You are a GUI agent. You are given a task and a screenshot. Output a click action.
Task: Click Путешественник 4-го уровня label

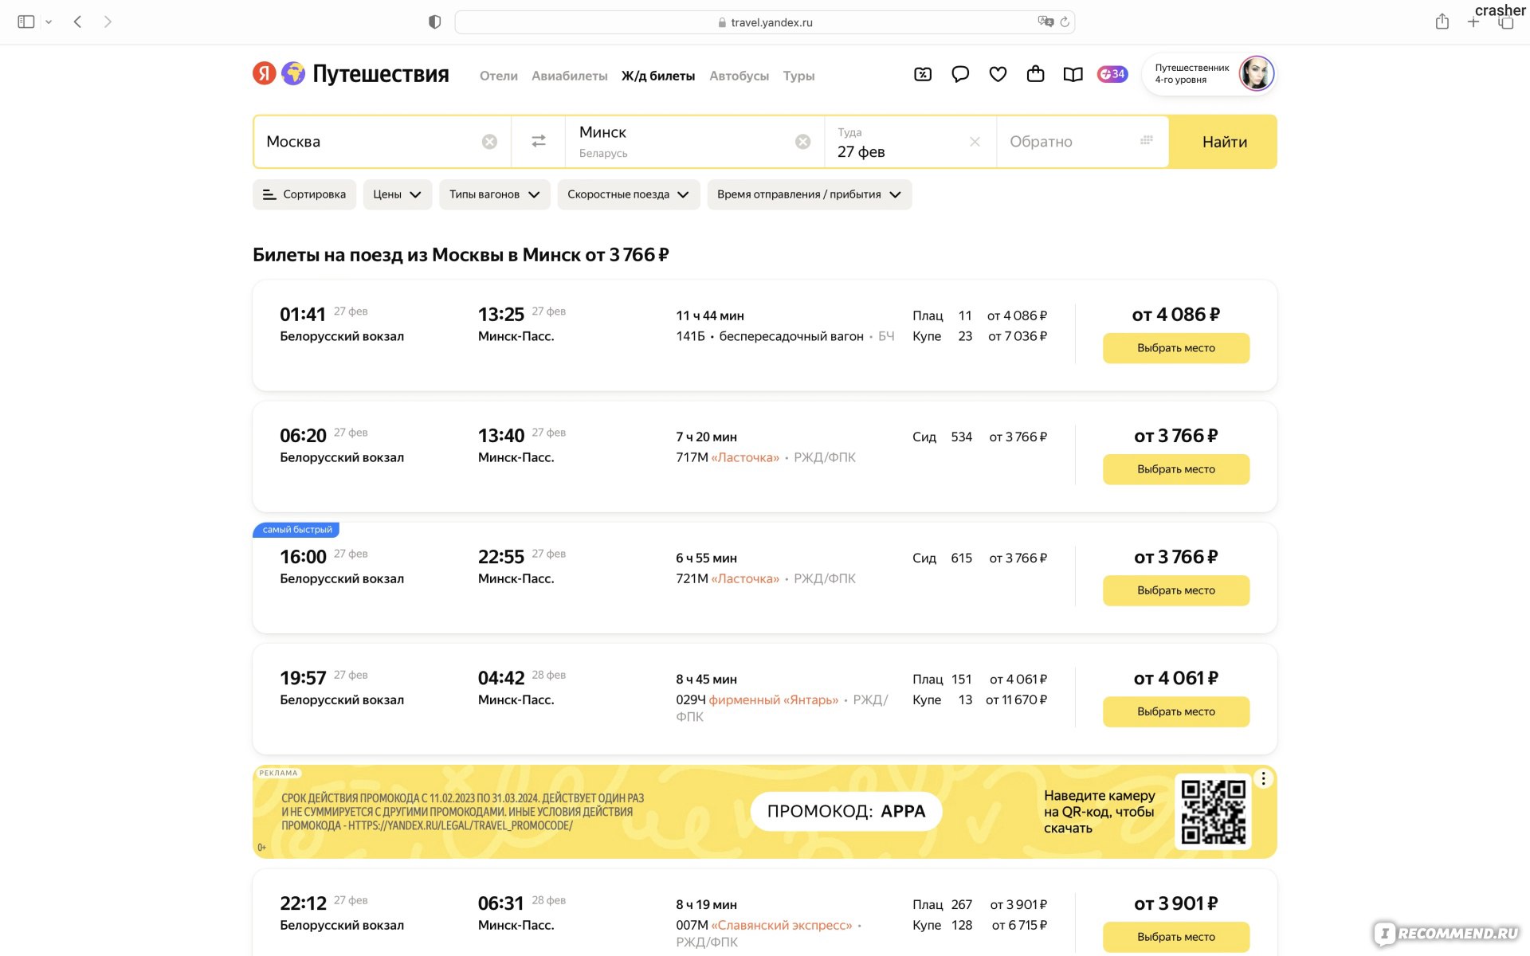pos(1191,74)
